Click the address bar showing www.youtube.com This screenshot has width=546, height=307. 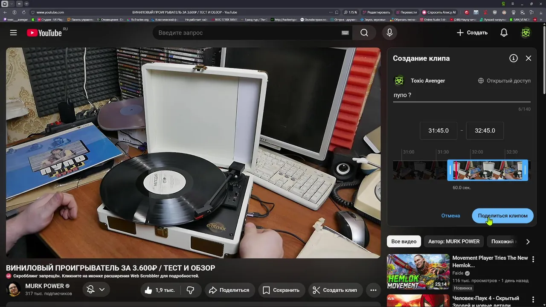[50, 12]
